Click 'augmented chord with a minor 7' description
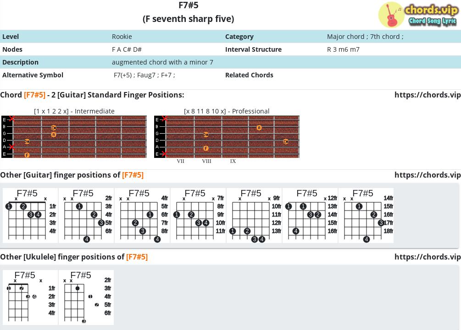Viewport: 461px width, 330px height. tap(162, 62)
